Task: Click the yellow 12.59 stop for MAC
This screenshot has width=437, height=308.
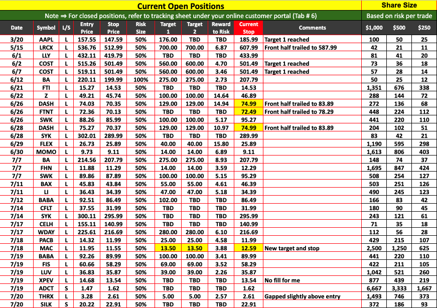Action: (248, 248)
